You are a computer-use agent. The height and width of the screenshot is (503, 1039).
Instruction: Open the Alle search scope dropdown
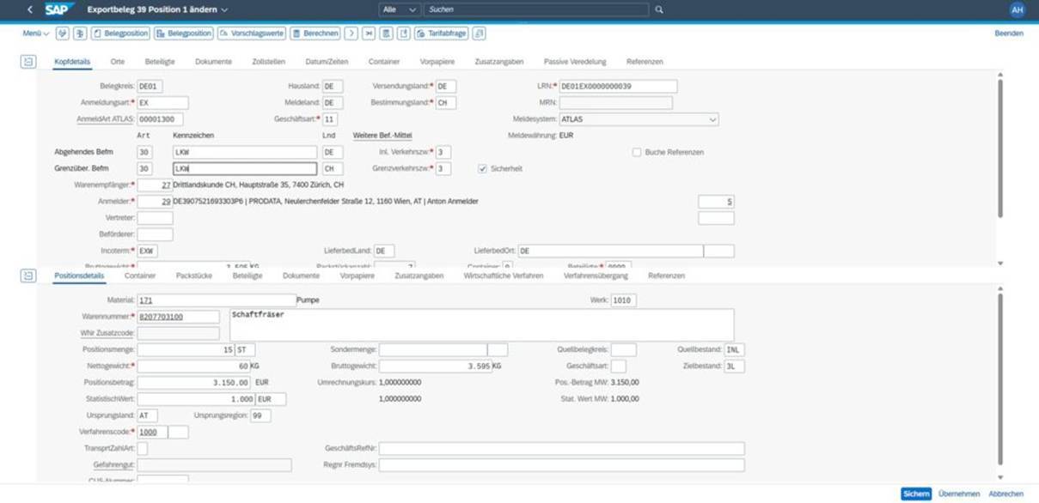pyautogui.click(x=400, y=9)
